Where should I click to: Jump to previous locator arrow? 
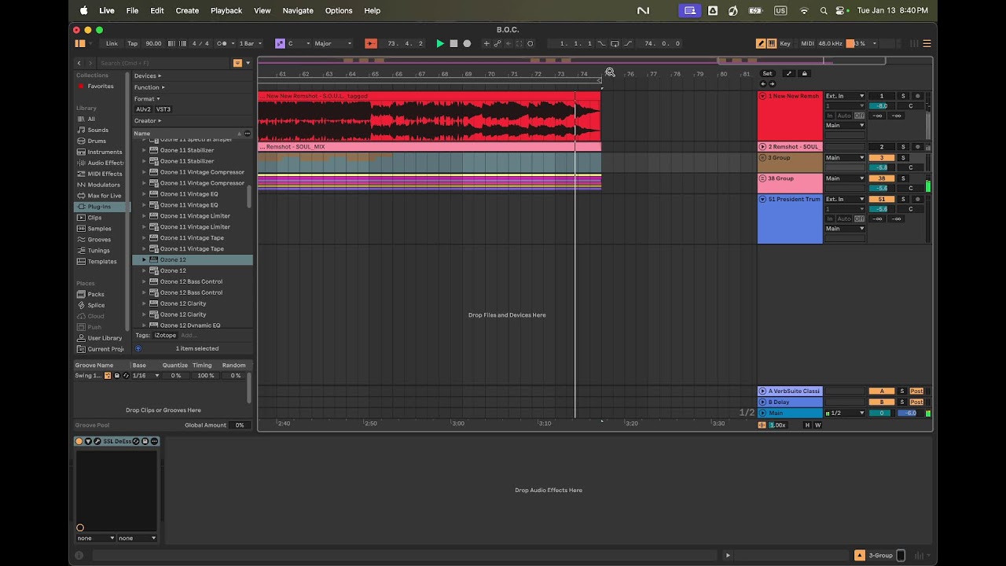762,83
